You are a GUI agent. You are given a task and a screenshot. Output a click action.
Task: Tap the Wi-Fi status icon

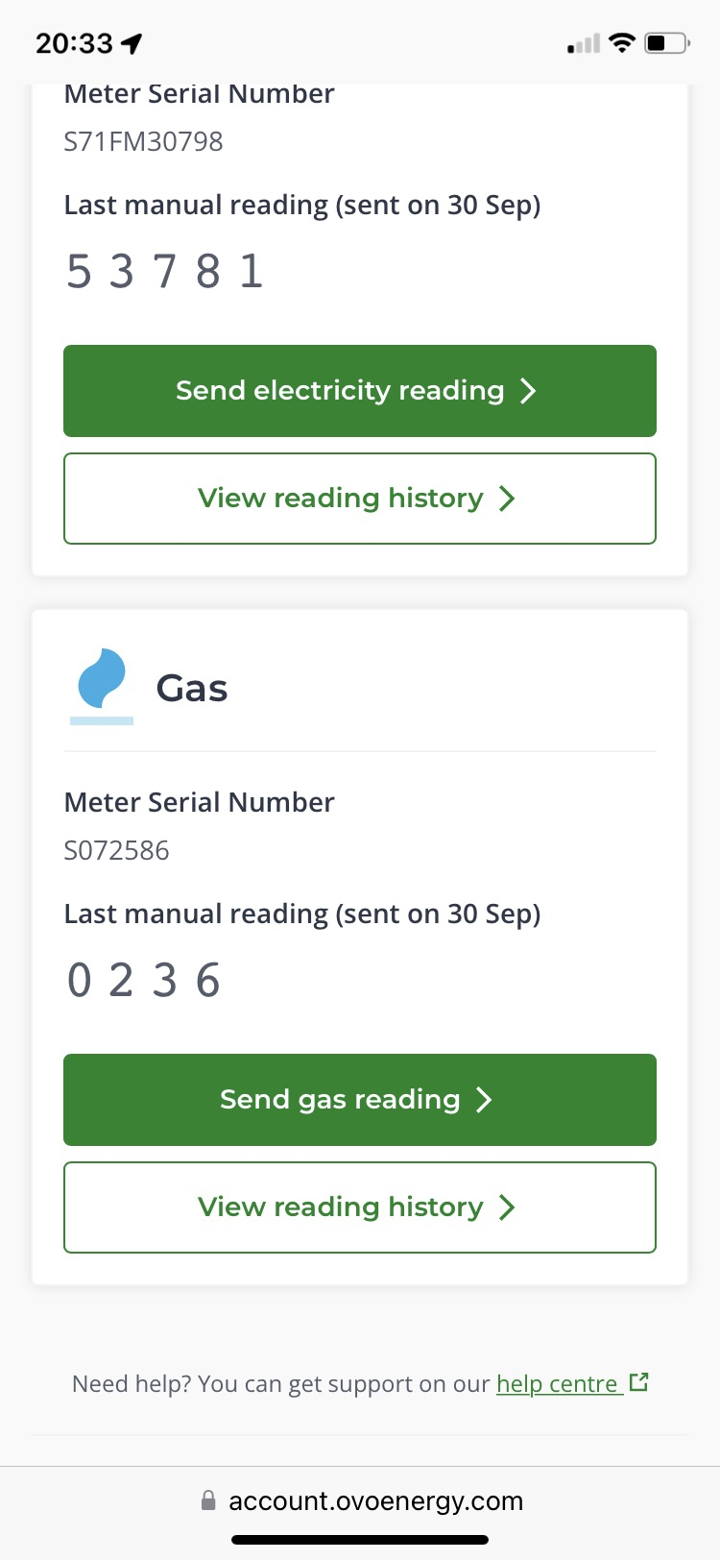click(x=622, y=42)
